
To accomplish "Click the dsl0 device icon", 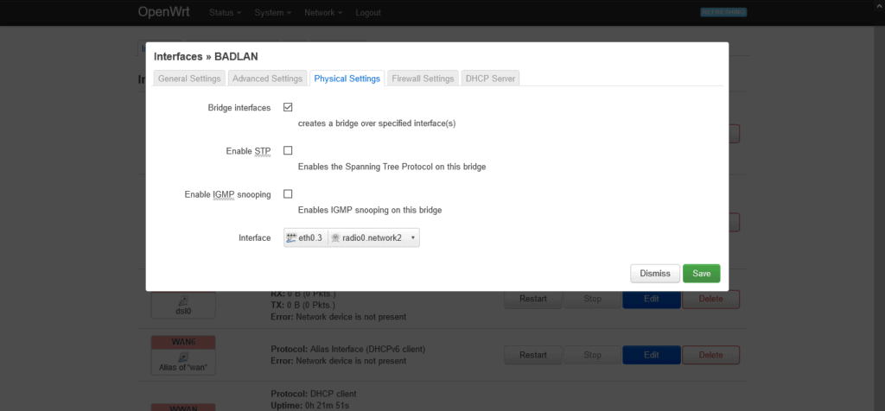I will (183, 299).
